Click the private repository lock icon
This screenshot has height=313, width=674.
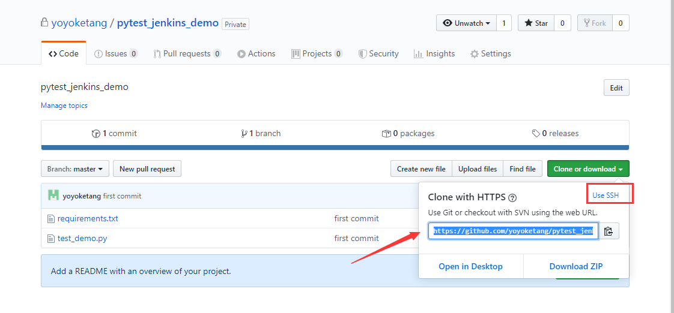pyautogui.click(x=44, y=22)
